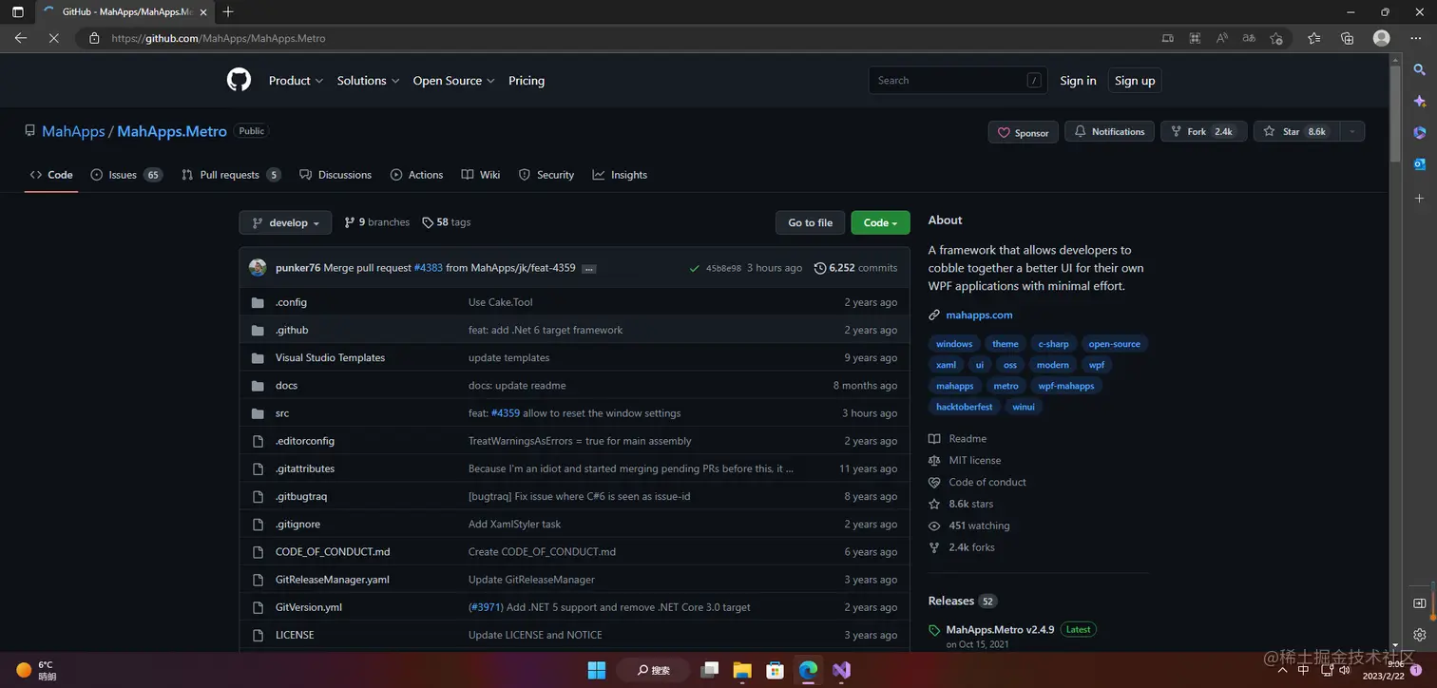
Task: Click the Sign up button
Action: click(1135, 81)
